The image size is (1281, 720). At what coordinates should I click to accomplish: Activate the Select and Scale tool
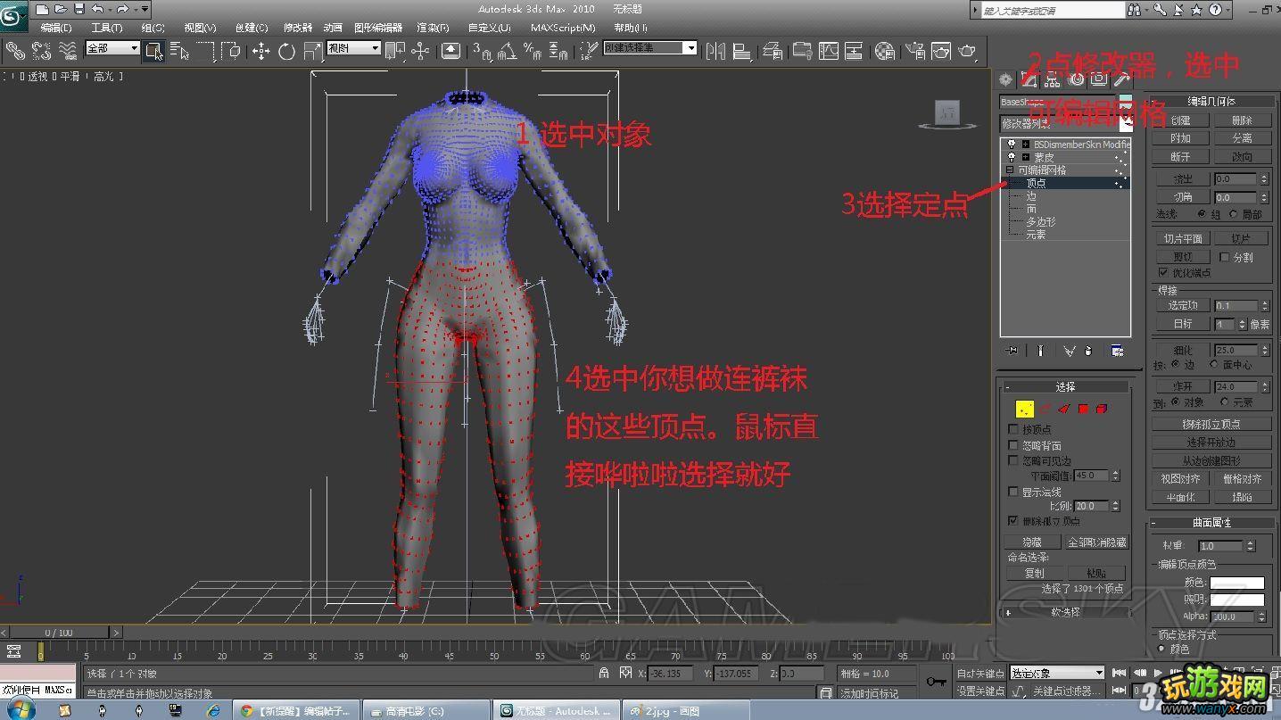pyautogui.click(x=313, y=51)
